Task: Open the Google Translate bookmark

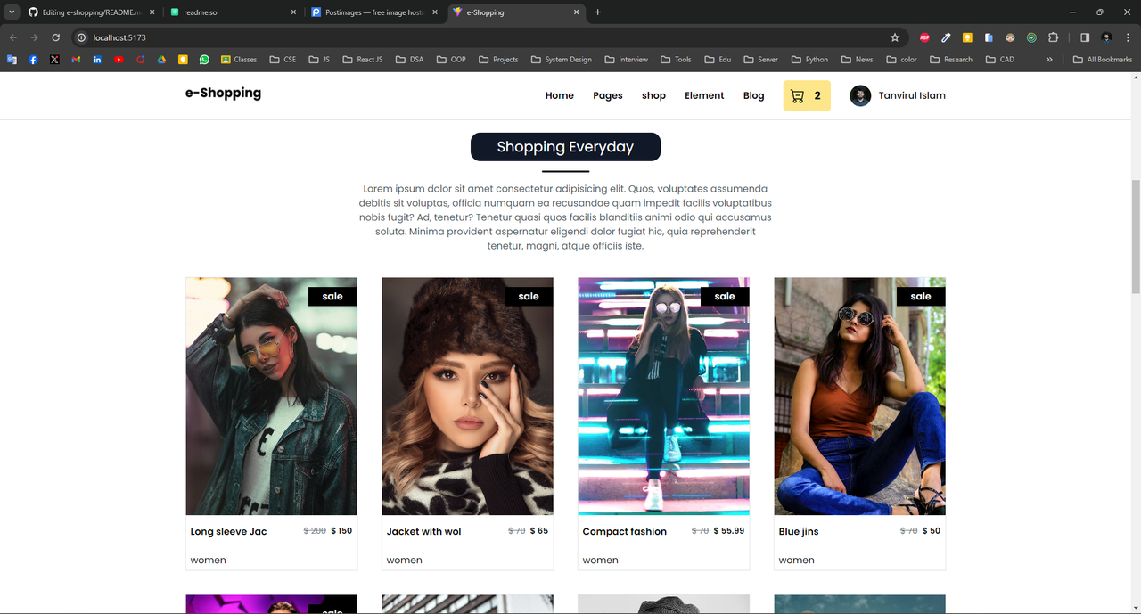Action: [12, 60]
